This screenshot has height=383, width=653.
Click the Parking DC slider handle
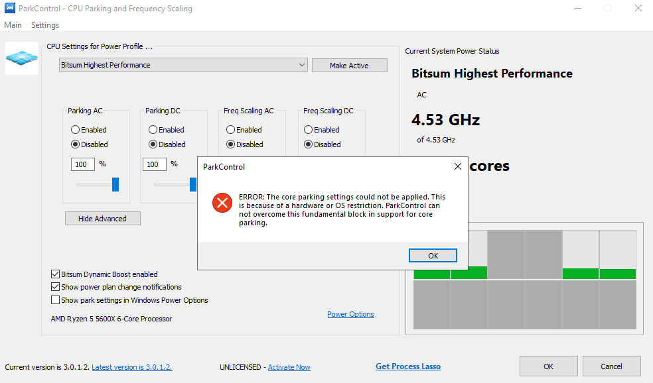click(193, 184)
